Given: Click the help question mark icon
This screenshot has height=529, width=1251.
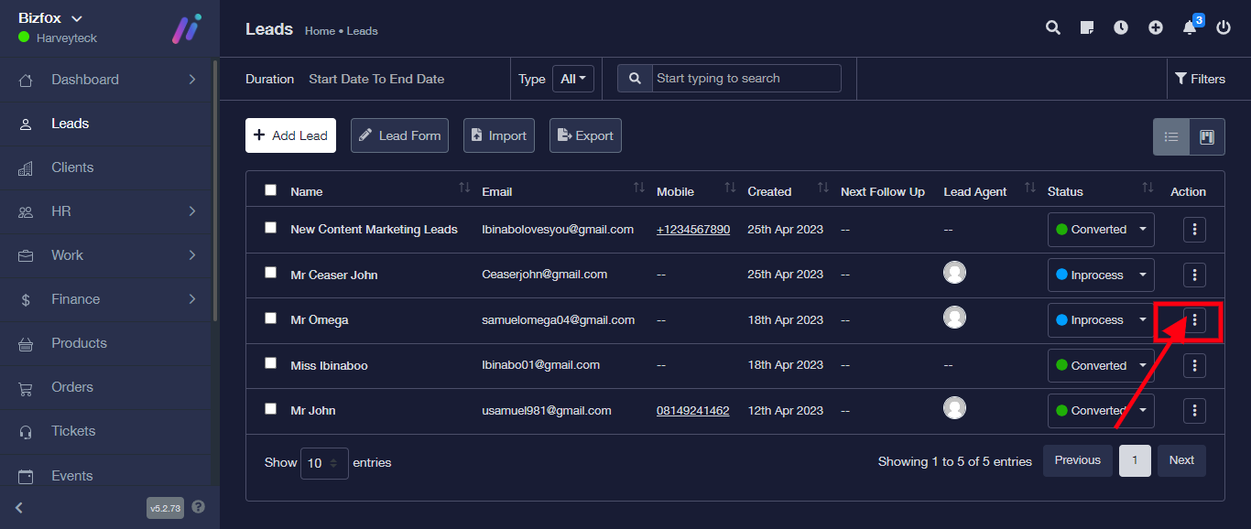Looking at the screenshot, I should coord(199,507).
